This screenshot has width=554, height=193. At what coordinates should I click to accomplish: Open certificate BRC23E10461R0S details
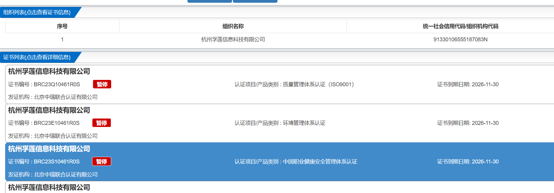click(280, 123)
